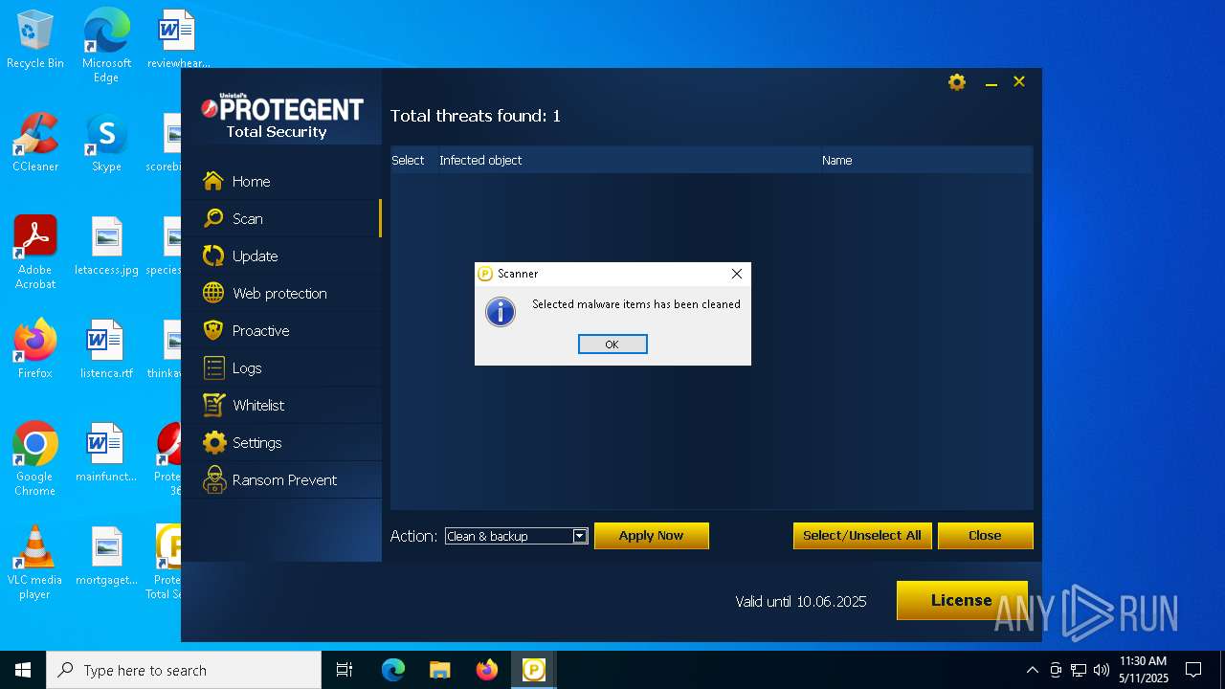
Task: Select the listenca.rtf desktop file
Action: coord(106,349)
